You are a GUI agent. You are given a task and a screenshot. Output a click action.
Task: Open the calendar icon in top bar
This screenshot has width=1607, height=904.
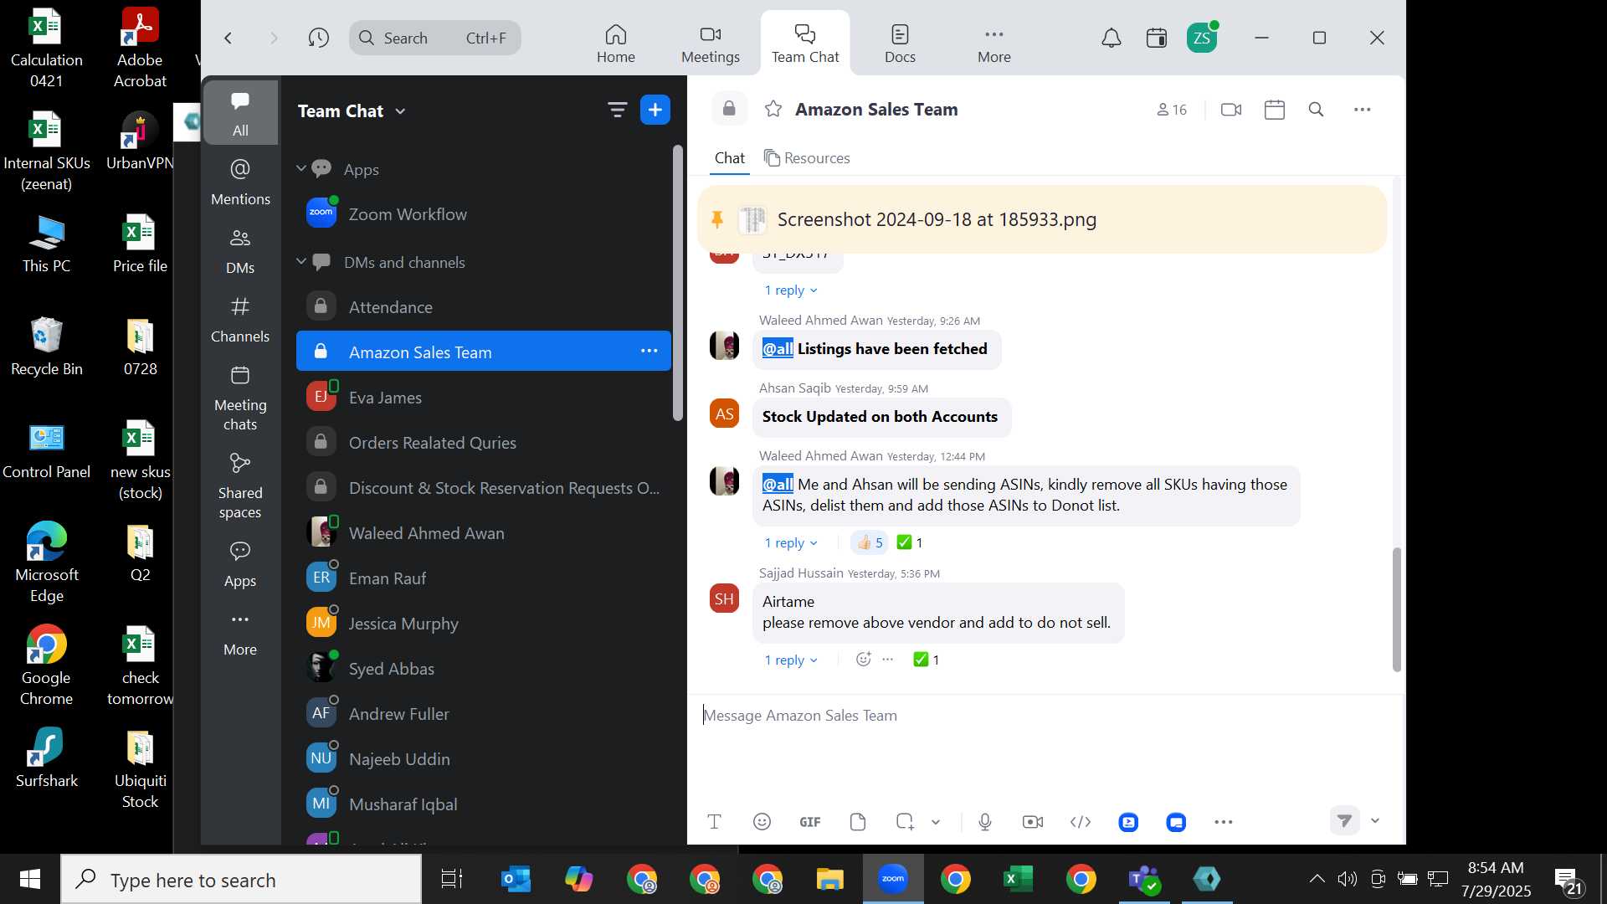pyautogui.click(x=1156, y=38)
